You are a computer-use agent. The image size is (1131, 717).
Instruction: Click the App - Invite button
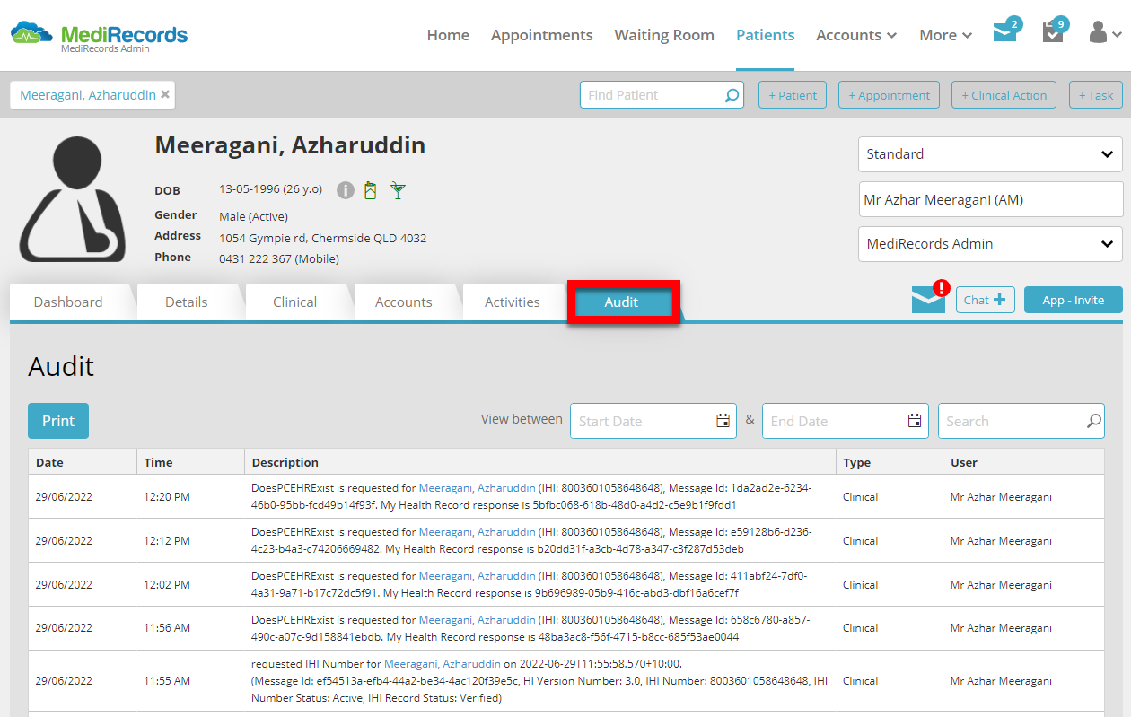(1074, 300)
